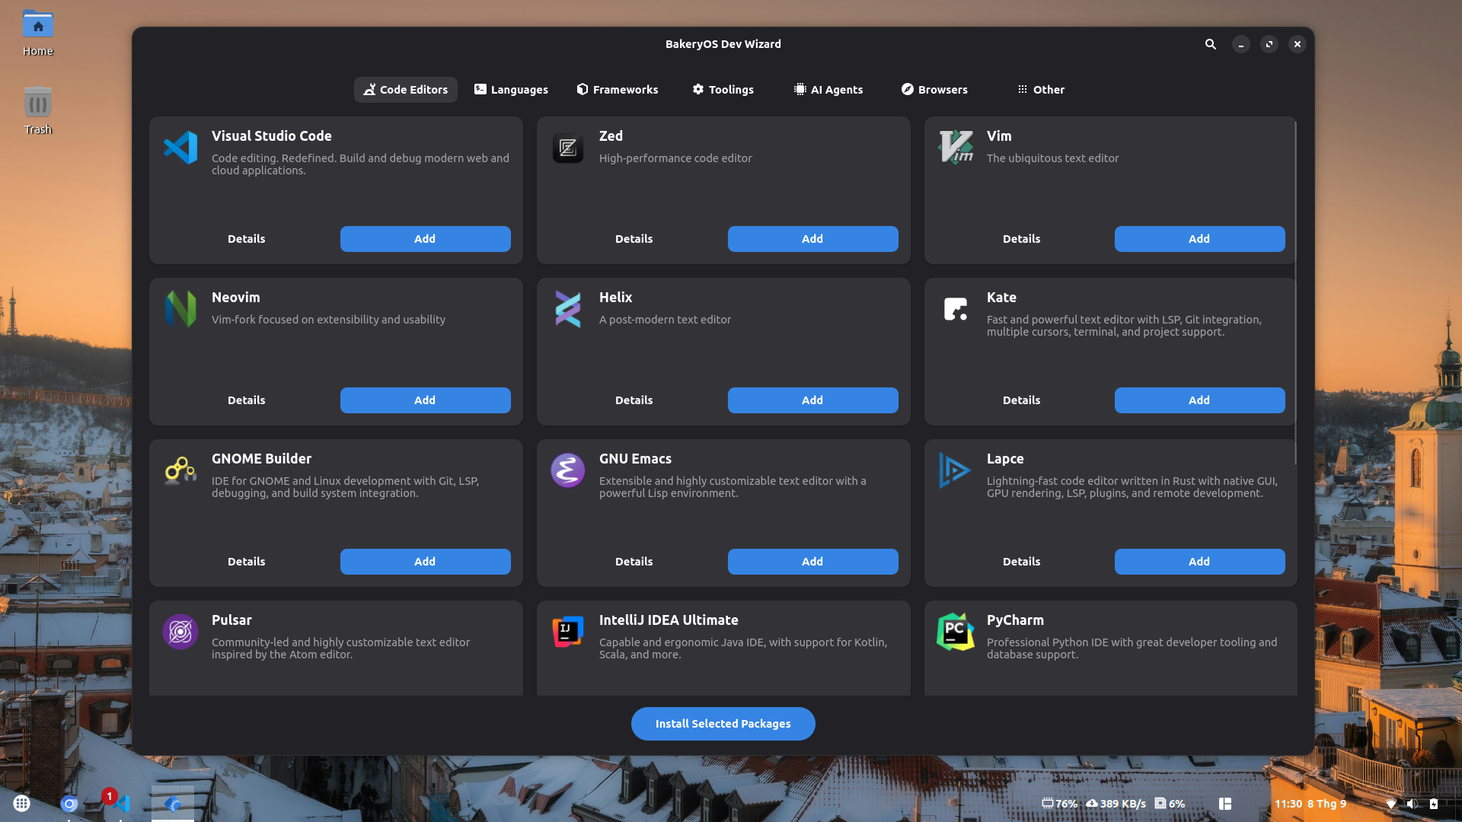The height and width of the screenshot is (822, 1462).
Task: Click the battery icon in system tray
Action: (x=1434, y=804)
